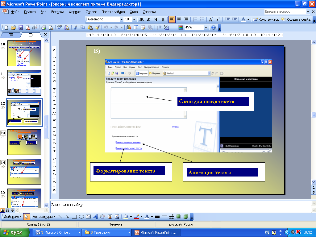Click the EN language indicator in the tray
This screenshot has width=316, height=237.
click(267, 233)
